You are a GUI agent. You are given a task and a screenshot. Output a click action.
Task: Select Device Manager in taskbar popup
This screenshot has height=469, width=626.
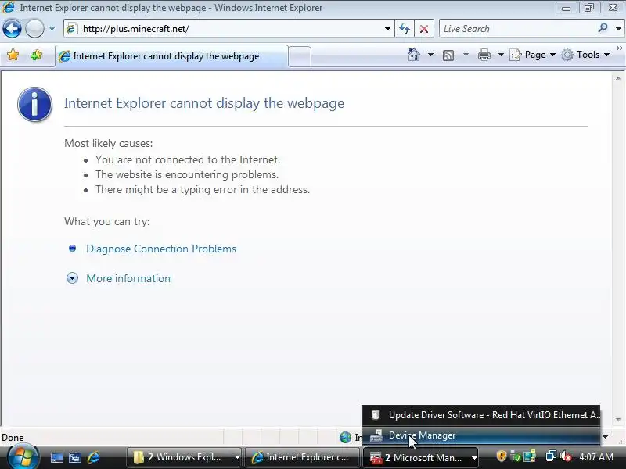click(480, 435)
